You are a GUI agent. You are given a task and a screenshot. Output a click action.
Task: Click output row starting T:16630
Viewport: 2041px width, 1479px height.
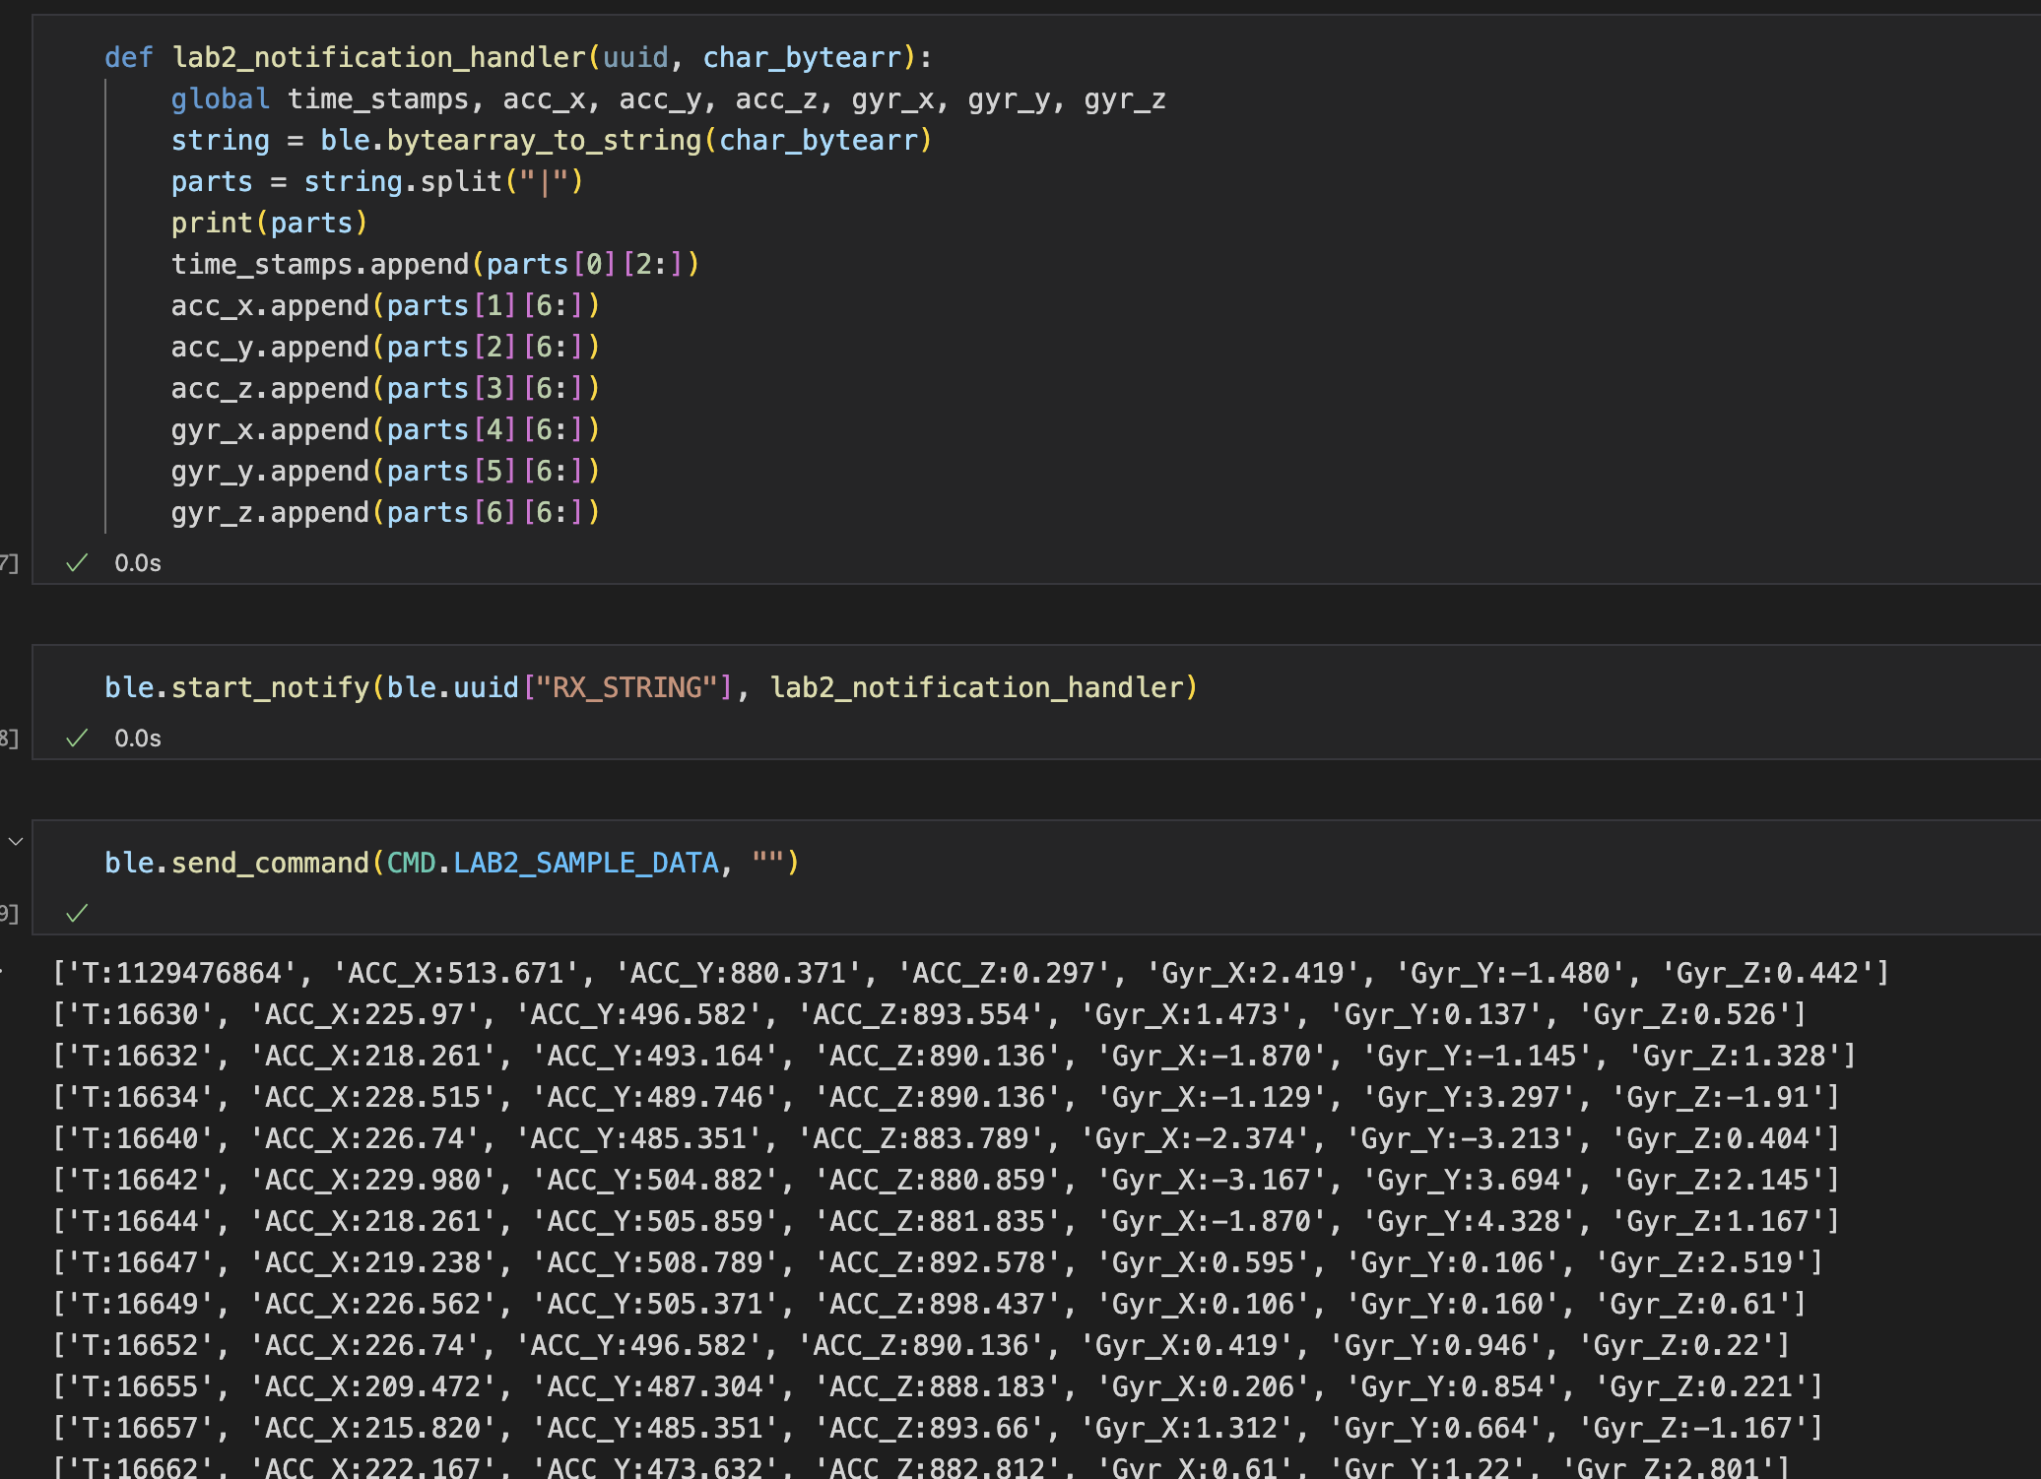(x=930, y=1015)
